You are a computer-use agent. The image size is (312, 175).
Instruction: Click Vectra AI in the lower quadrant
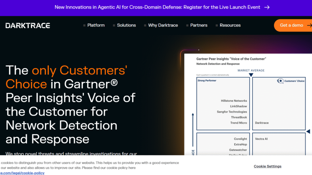[261, 139]
